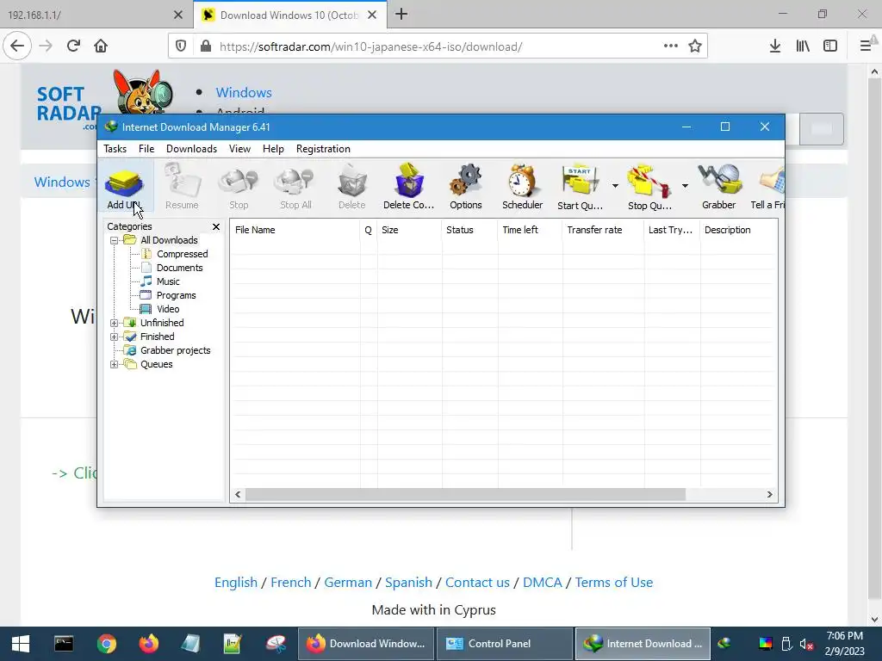Screen dimensions: 882x661
Task: Click the DMCA footer link
Action: (543, 583)
